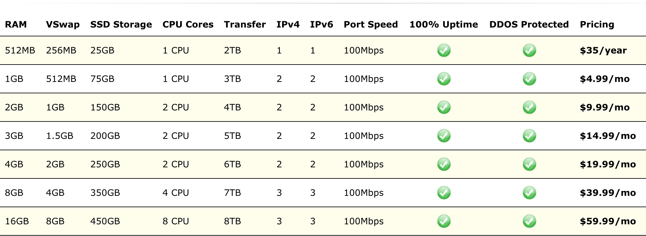Click the DDOS checkmark for the $59.99/mo plan
The width and height of the screenshot is (646, 236).
tap(529, 221)
